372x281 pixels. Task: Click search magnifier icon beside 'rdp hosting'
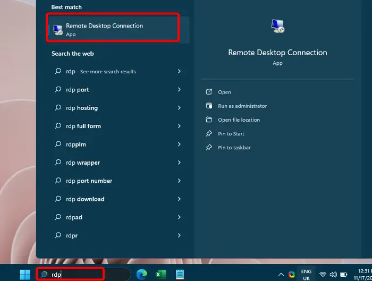click(57, 108)
